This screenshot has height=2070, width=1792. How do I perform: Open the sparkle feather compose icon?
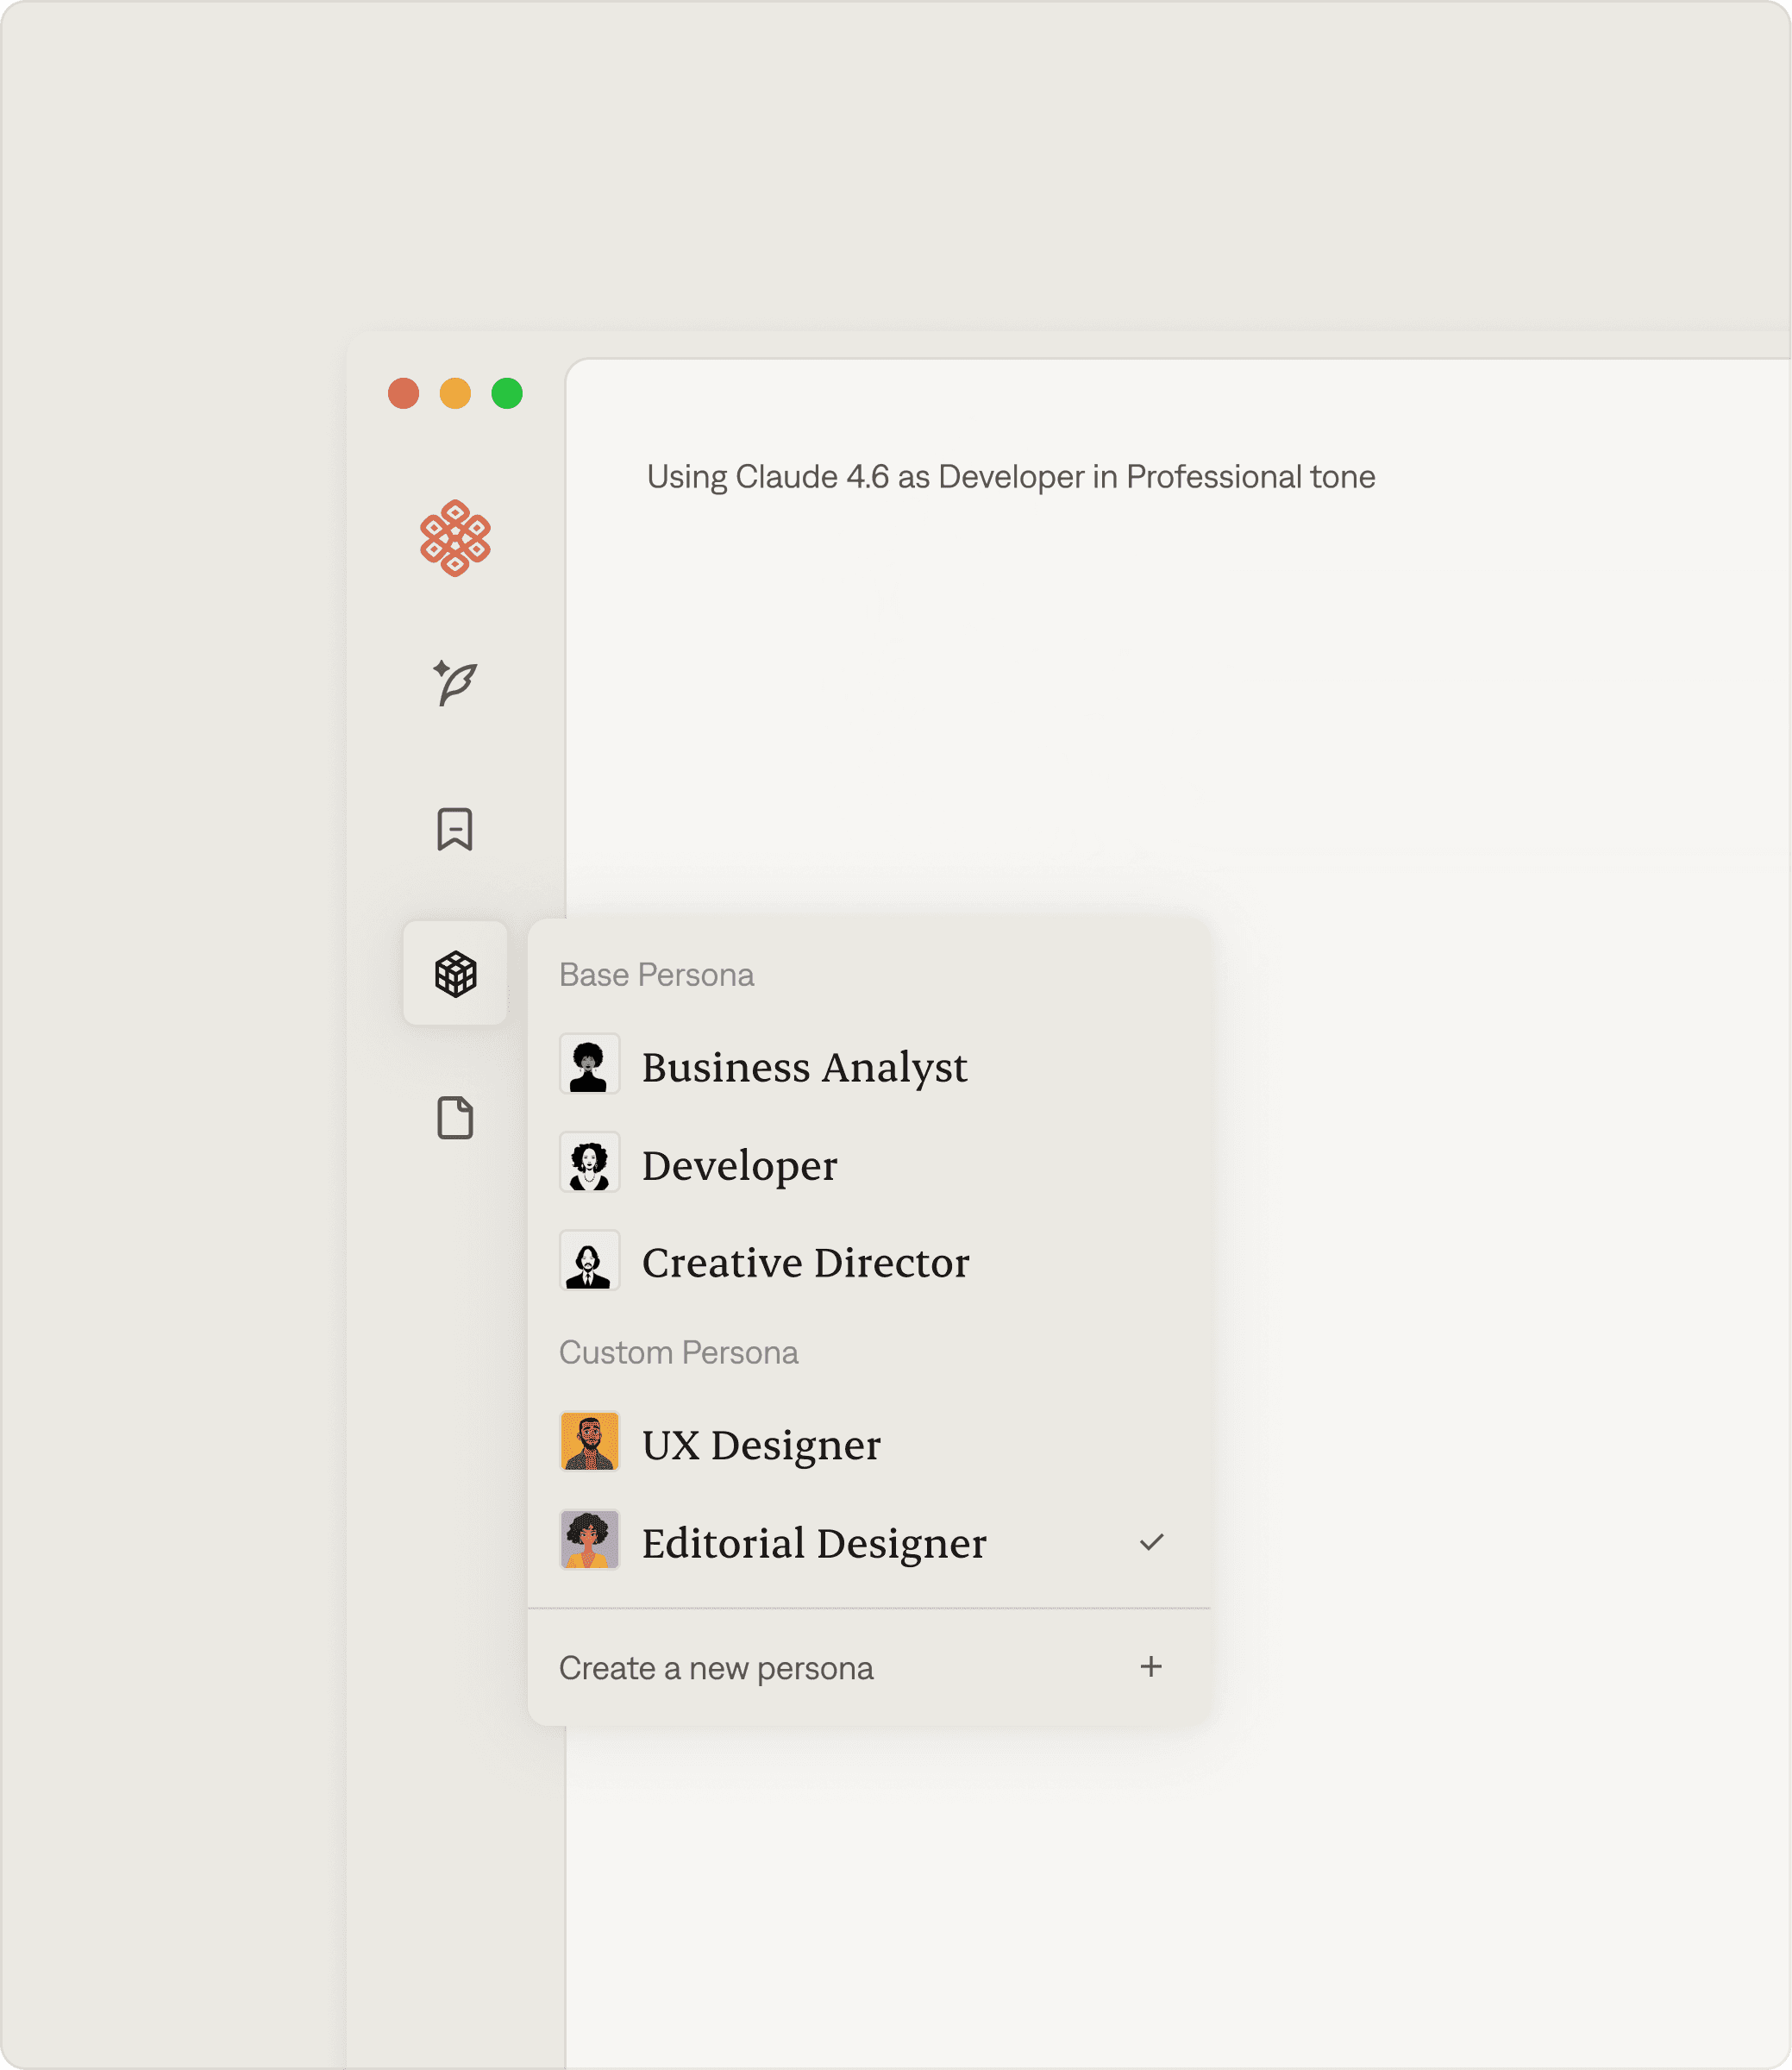click(455, 683)
